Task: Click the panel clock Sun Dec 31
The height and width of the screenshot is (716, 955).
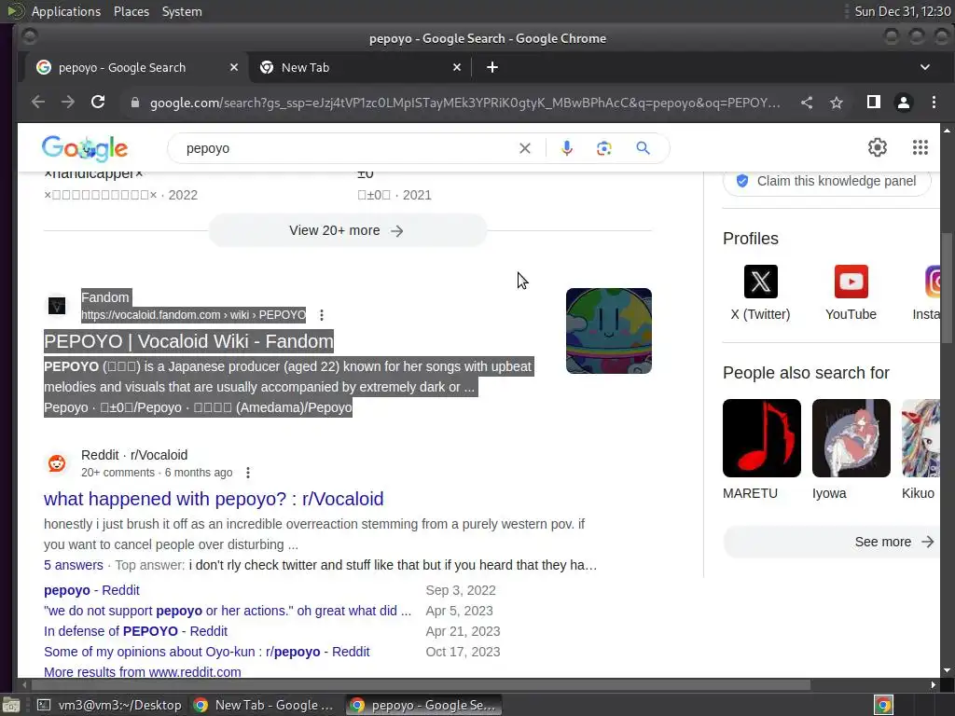Action: 902,11
